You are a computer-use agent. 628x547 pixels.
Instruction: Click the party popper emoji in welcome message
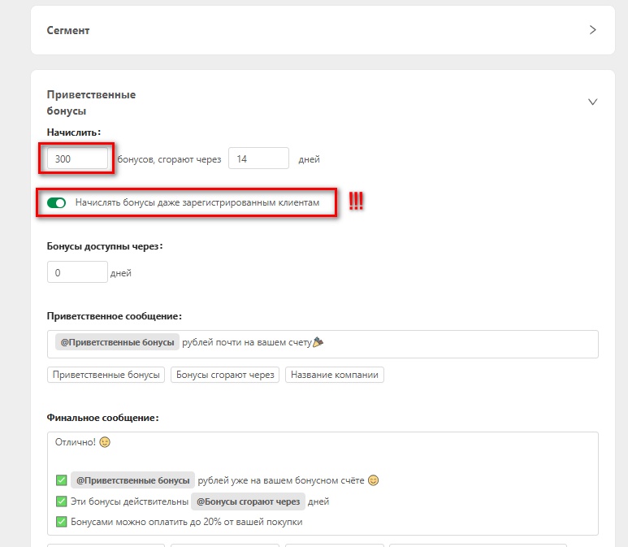[x=318, y=342]
